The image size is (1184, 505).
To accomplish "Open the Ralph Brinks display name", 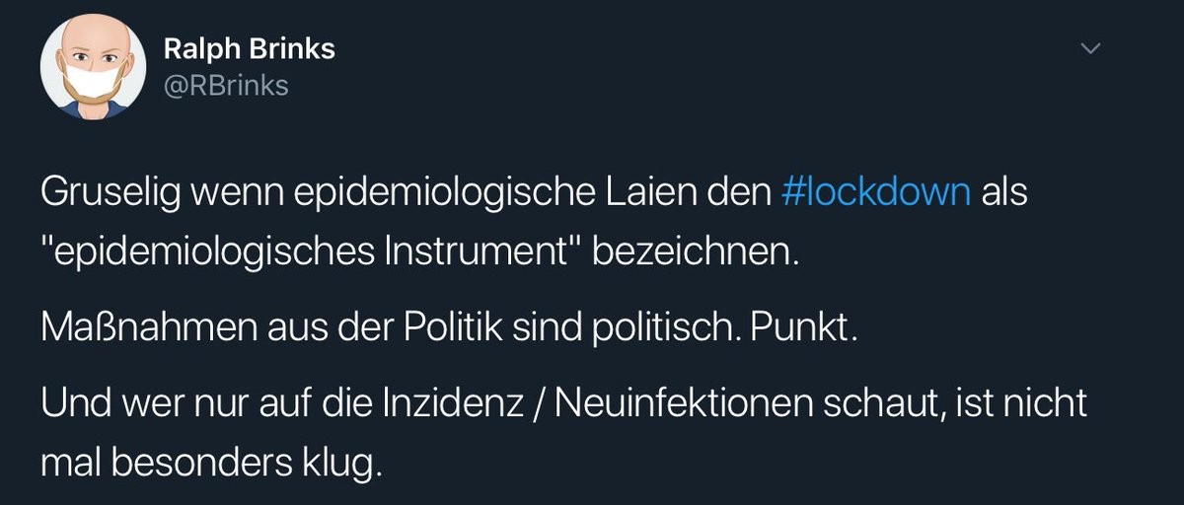I will click(x=250, y=49).
